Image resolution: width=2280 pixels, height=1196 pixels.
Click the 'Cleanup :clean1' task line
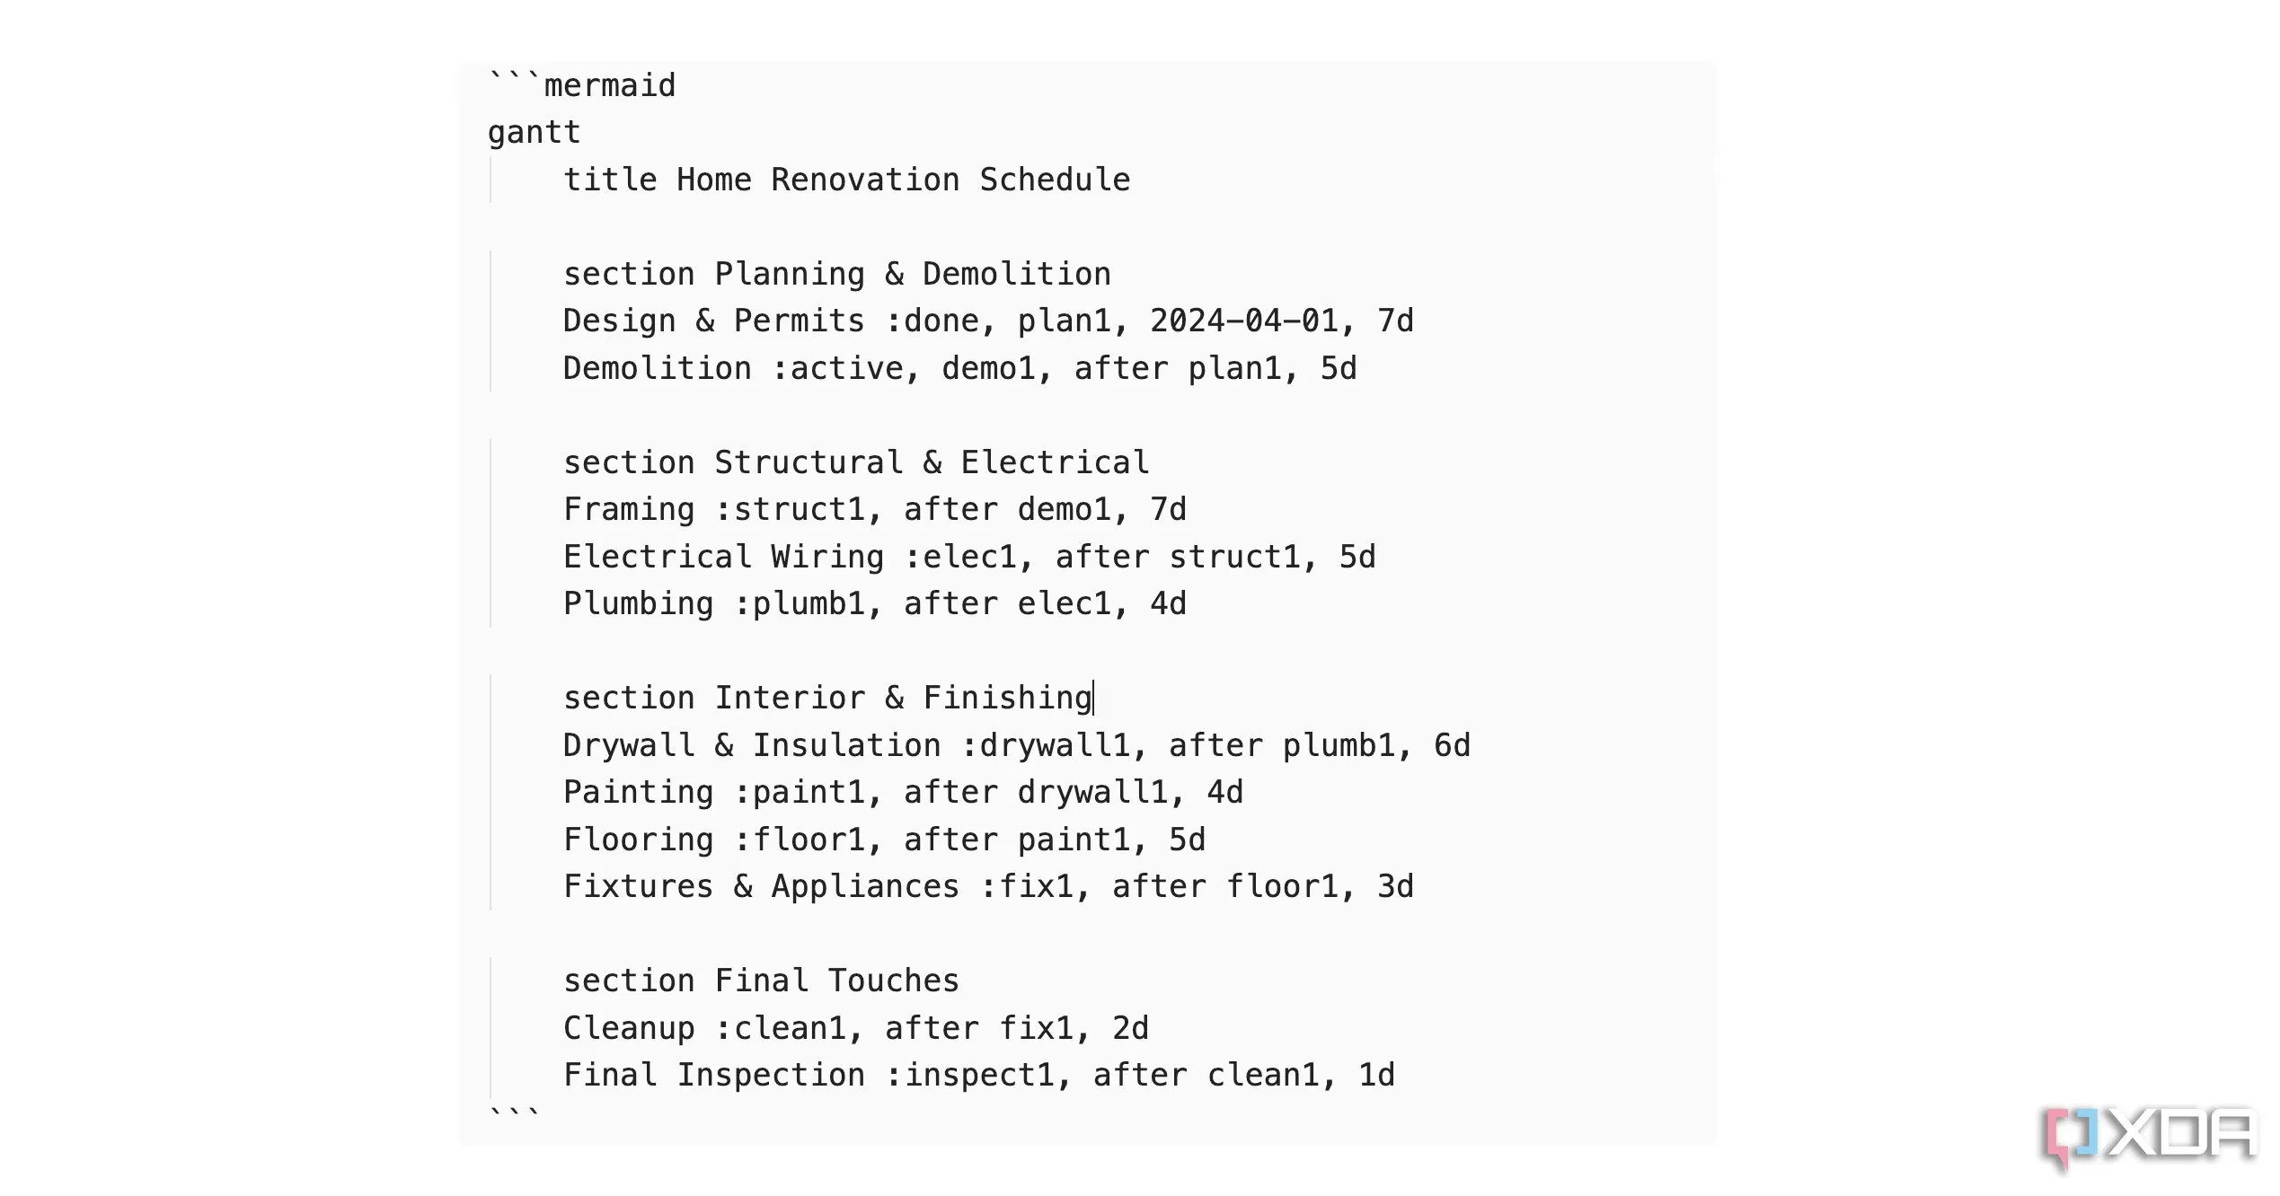(x=855, y=1028)
